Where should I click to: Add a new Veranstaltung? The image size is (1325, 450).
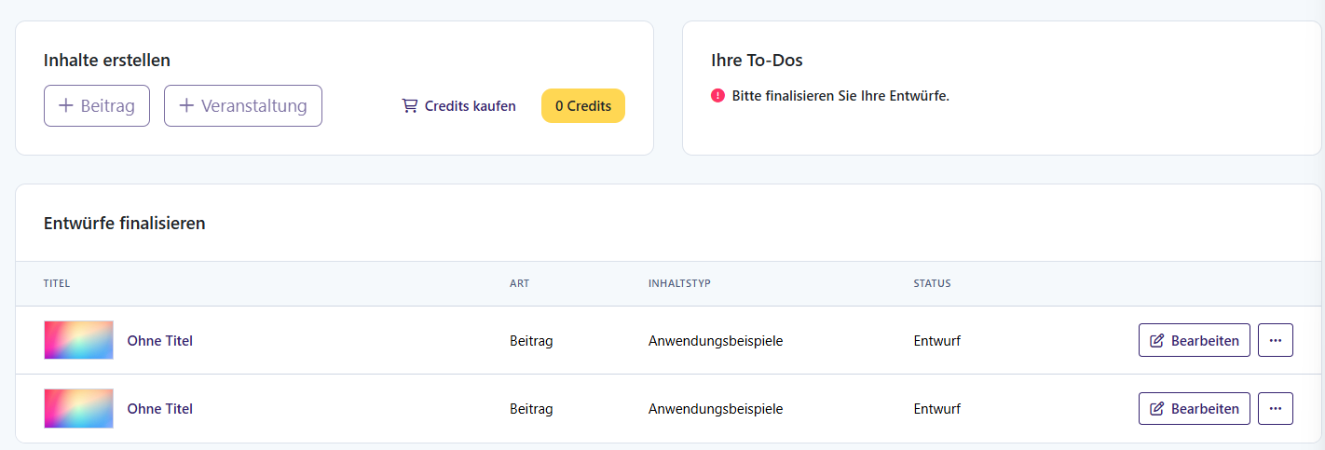(x=243, y=106)
